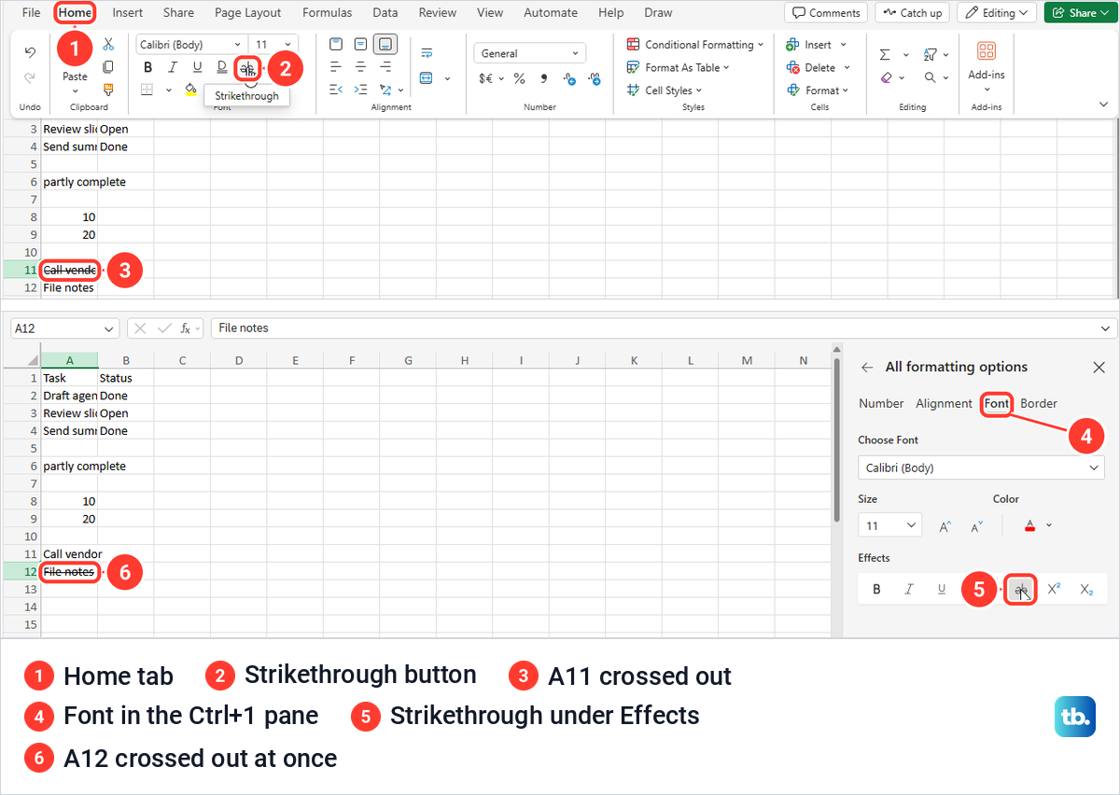This screenshot has width=1120, height=795.
Task: Click the formula bar showing File notes
Action: pos(663,328)
